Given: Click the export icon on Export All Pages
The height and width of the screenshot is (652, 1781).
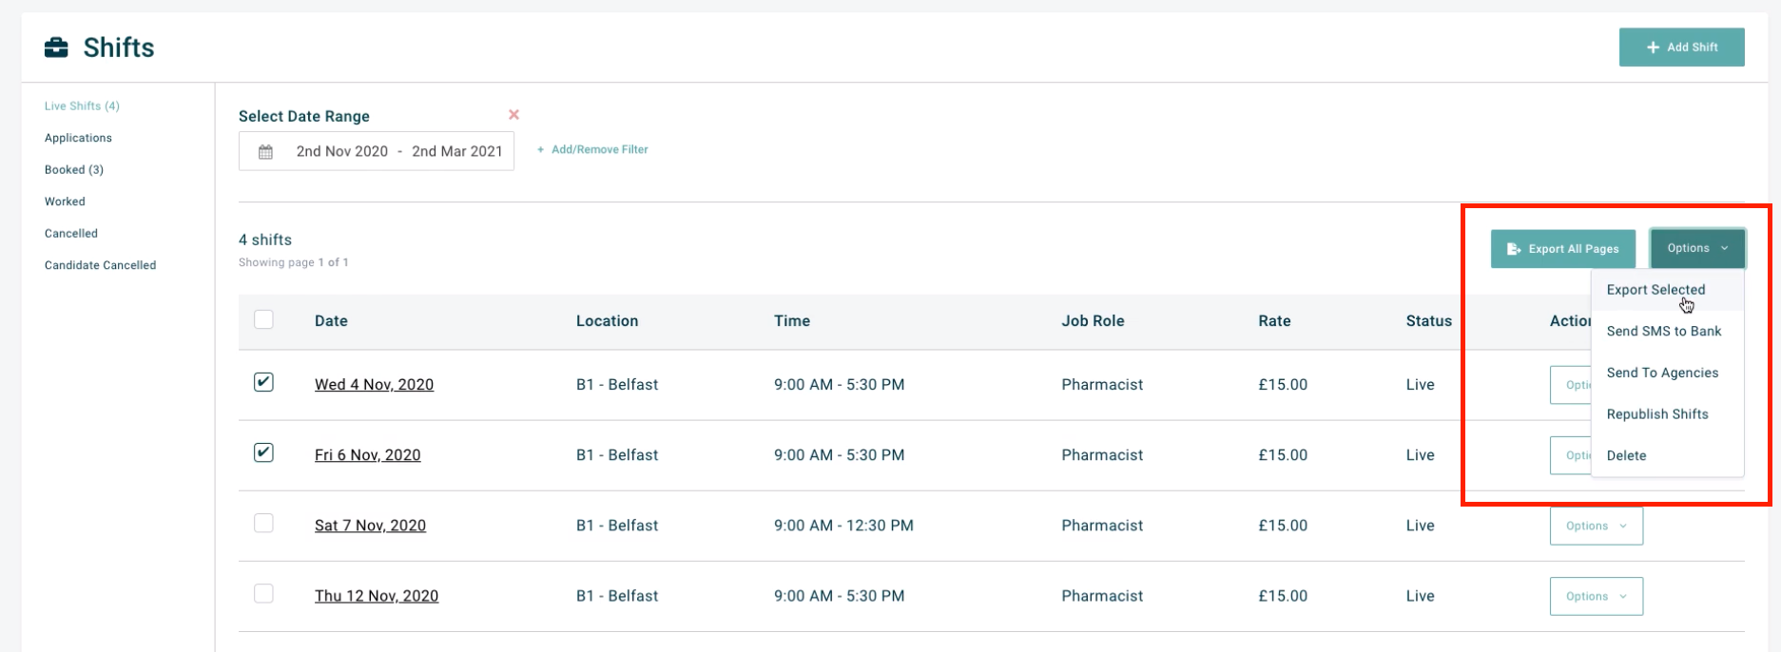Looking at the screenshot, I should click(x=1514, y=249).
